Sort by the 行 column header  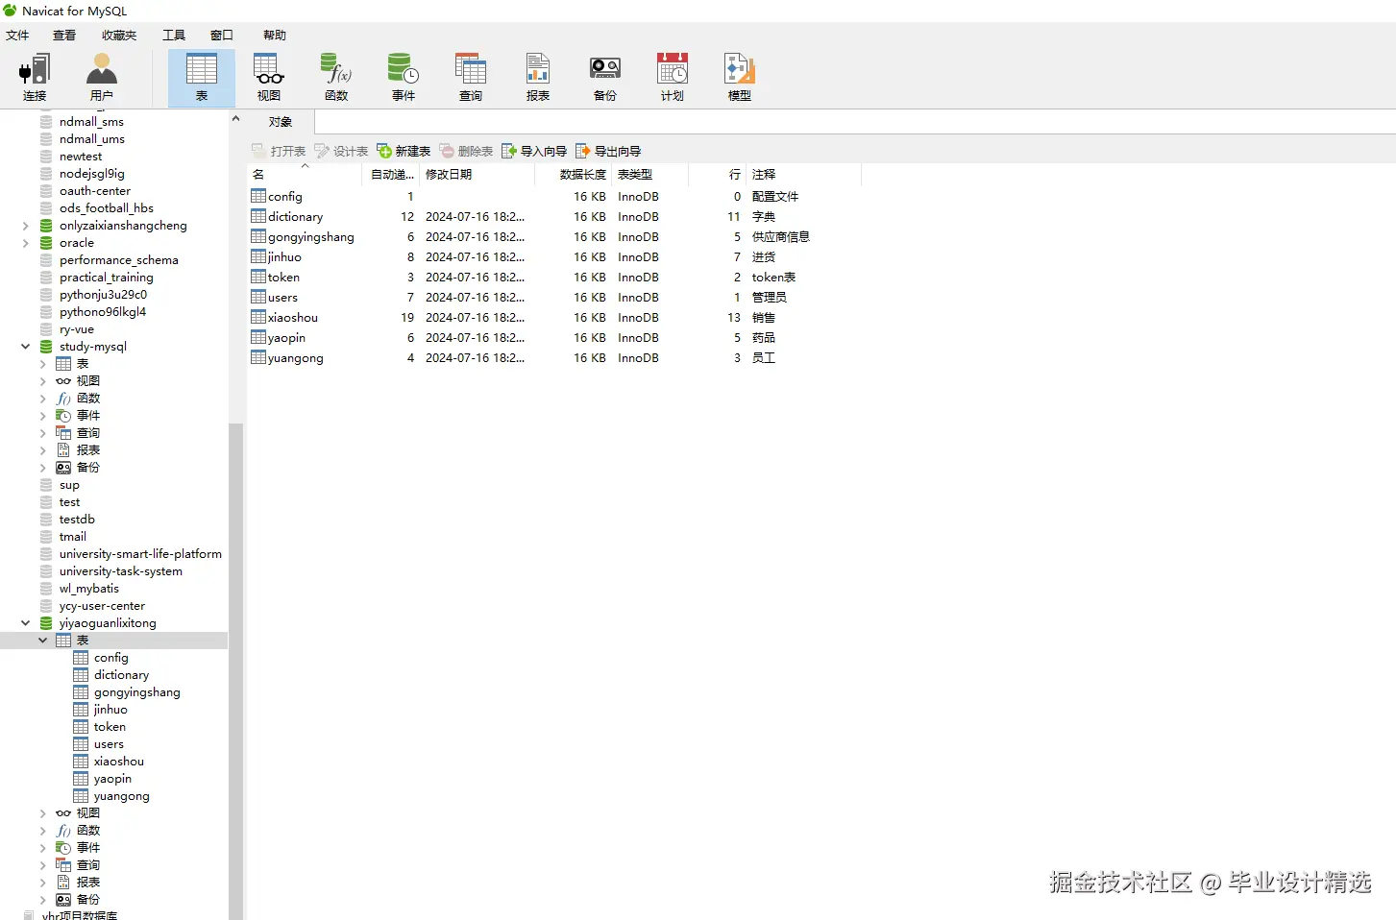[x=717, y=174]
